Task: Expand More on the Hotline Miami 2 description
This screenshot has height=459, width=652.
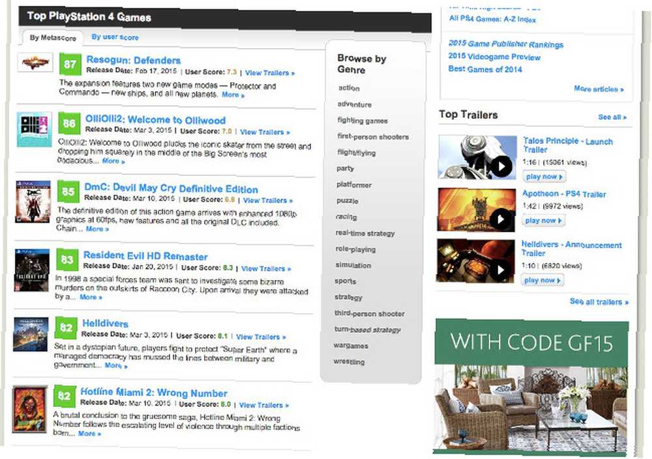Action: [89, 434]
